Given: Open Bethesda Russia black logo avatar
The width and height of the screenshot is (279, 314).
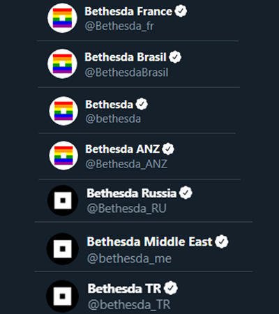Looking at the screenshot, I should (63, 200).
